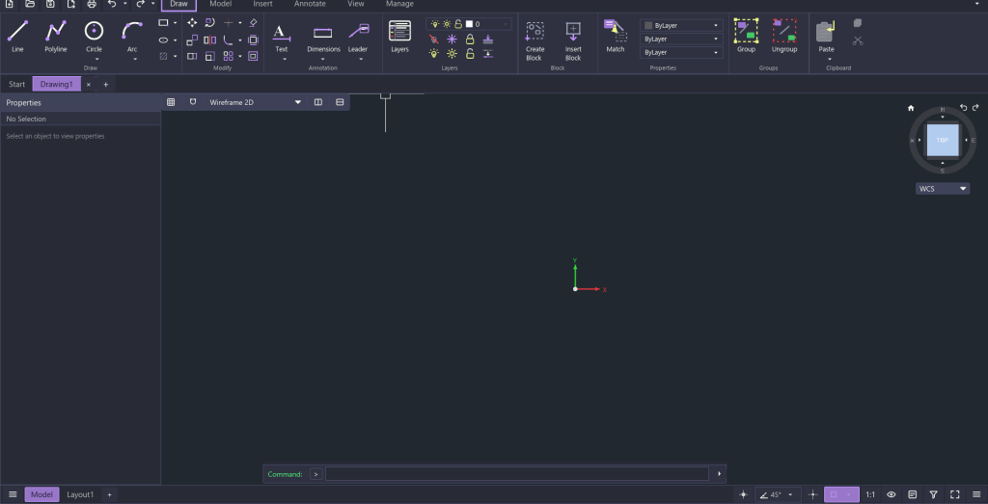
Task: Click the Hatch draw icon
Action: pyautogui.click(x=163, y=56)
